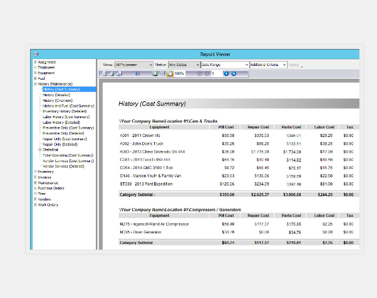377x298 pixels.
Task: Click the green single page view icon
Action: tap(155, 74)
